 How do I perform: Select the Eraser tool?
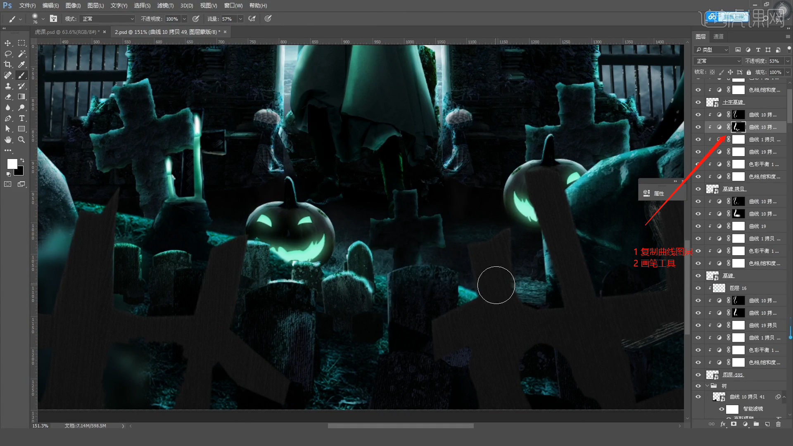(8, 97)
